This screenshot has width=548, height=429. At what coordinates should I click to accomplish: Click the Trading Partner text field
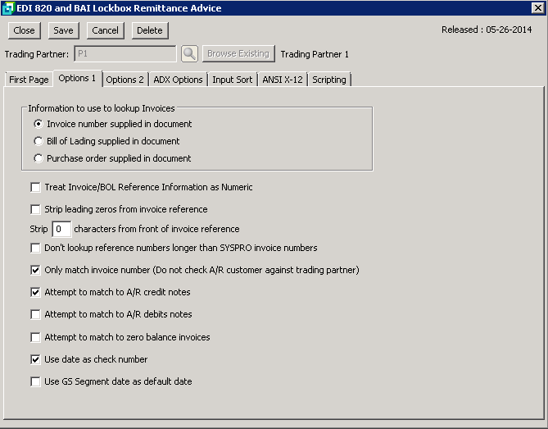125,54
